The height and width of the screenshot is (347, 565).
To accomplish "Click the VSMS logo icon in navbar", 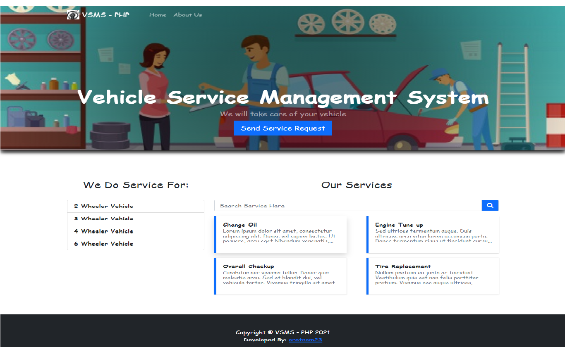I will coord(73,14).
